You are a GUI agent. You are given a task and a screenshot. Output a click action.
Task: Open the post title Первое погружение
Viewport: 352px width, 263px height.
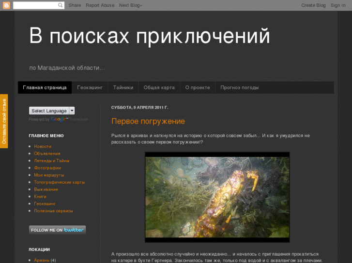tap(148, 121)
